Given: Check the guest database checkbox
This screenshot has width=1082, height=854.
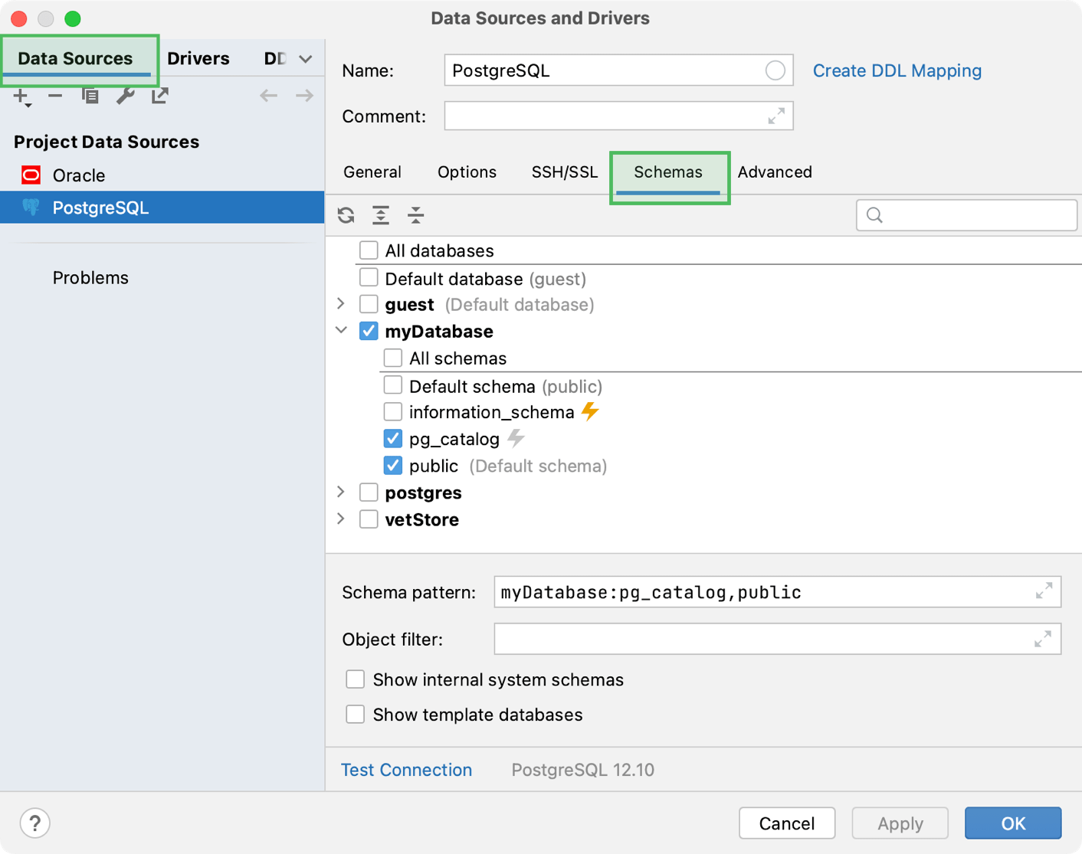Looking at the screenshot, I should pos(369,304).
